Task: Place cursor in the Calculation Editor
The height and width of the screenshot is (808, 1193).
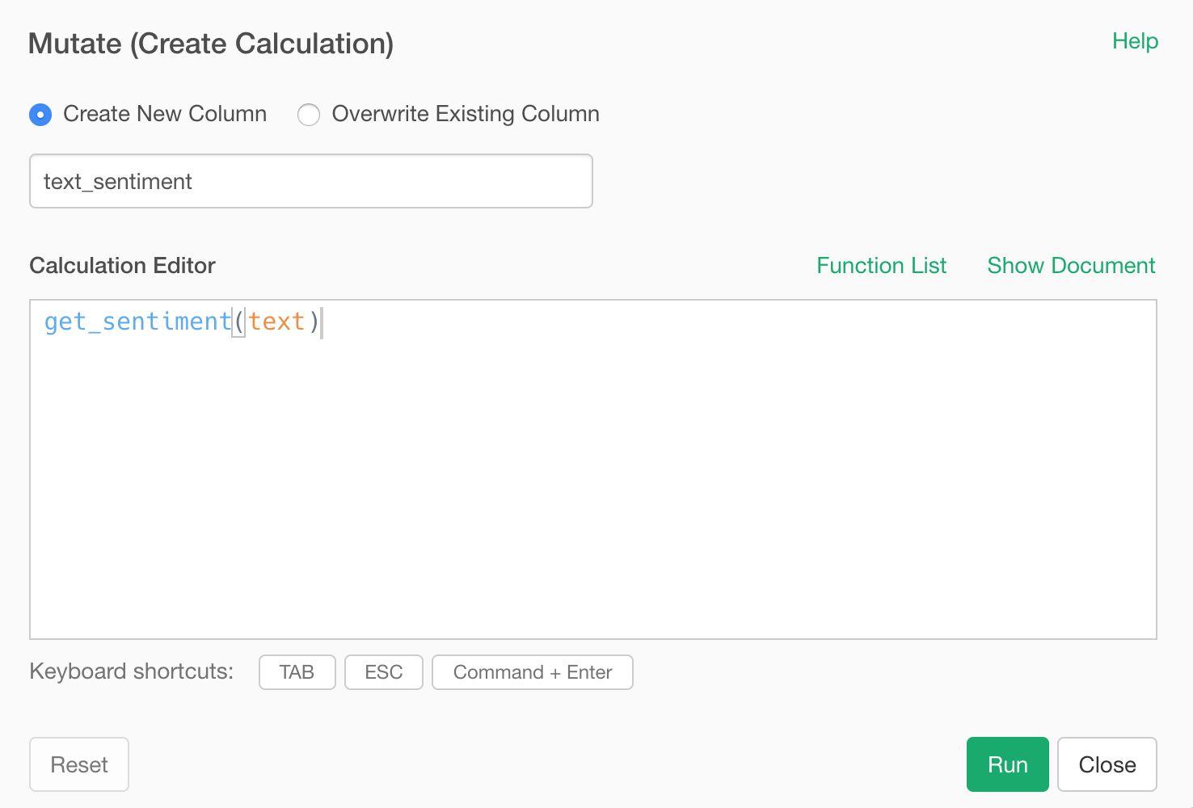Action: 566,469
